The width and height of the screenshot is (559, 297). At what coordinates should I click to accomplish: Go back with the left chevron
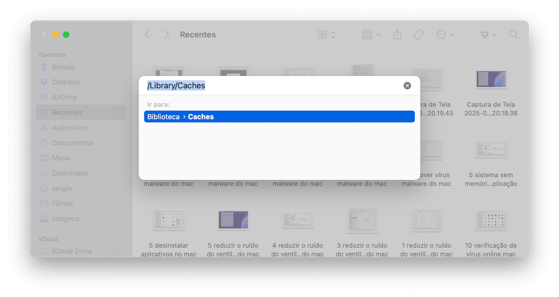147,34
